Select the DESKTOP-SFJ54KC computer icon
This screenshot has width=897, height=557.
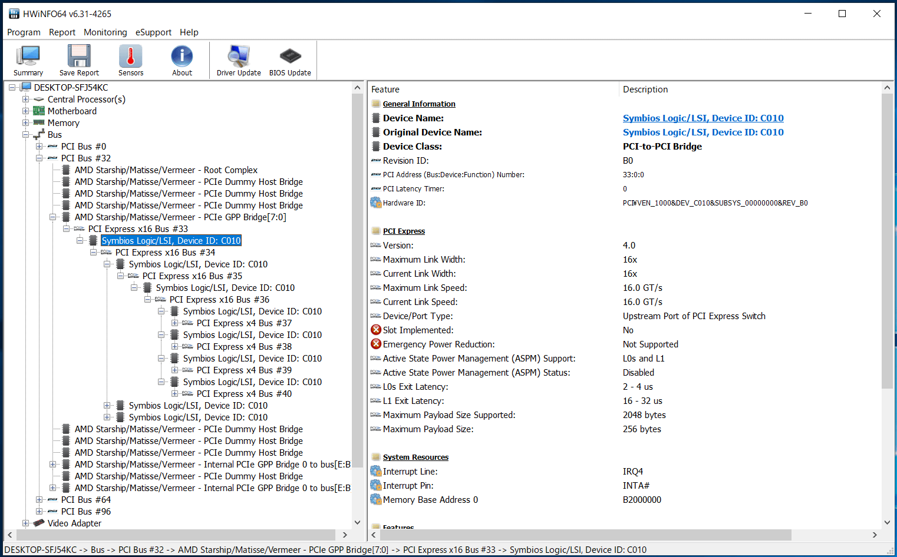point(26,87)
